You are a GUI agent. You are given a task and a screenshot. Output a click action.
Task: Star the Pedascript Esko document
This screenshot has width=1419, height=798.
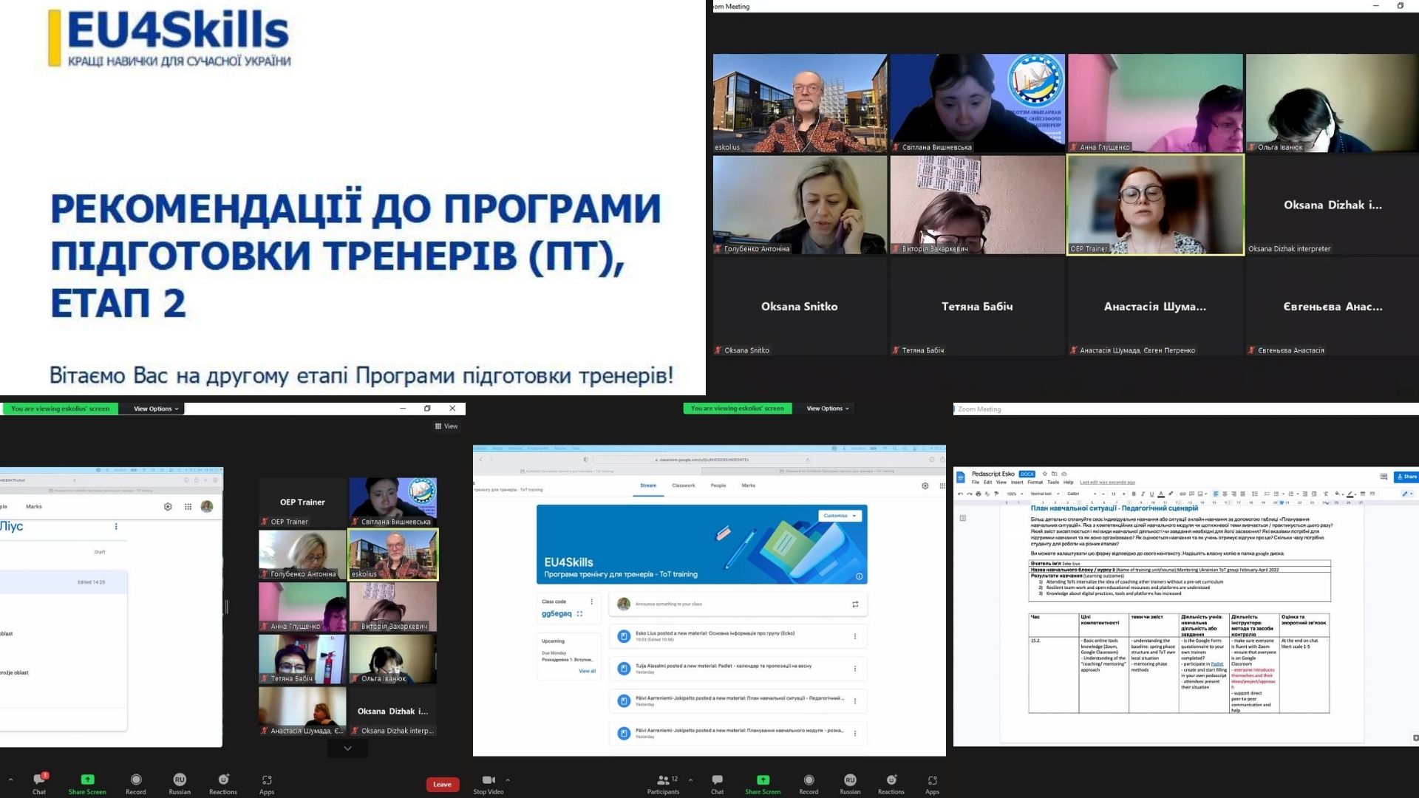click(x=1044, y=474)
